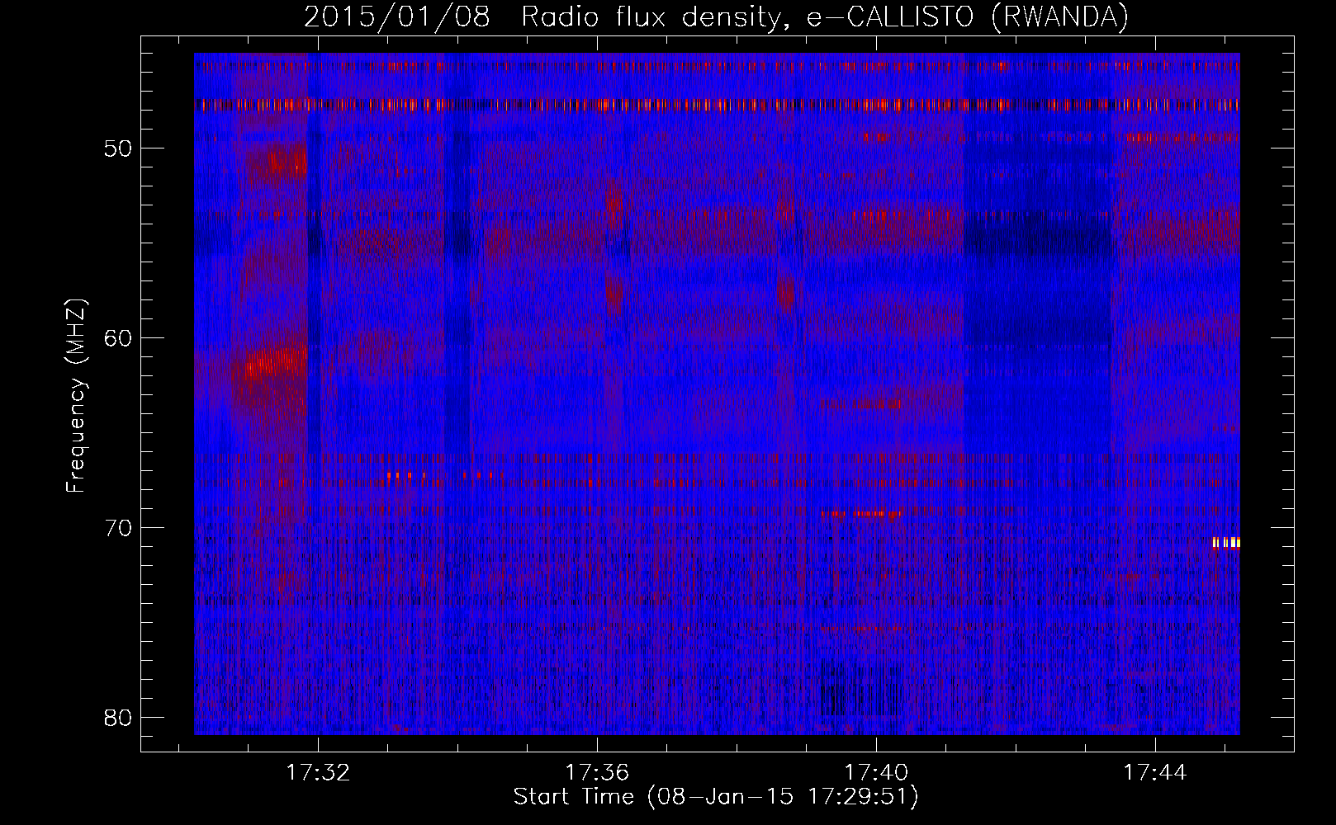The height and width of the screenshot is (825, 1336).
Task: Click the 70 frequency tick label
Action: [x=118, y=528]
